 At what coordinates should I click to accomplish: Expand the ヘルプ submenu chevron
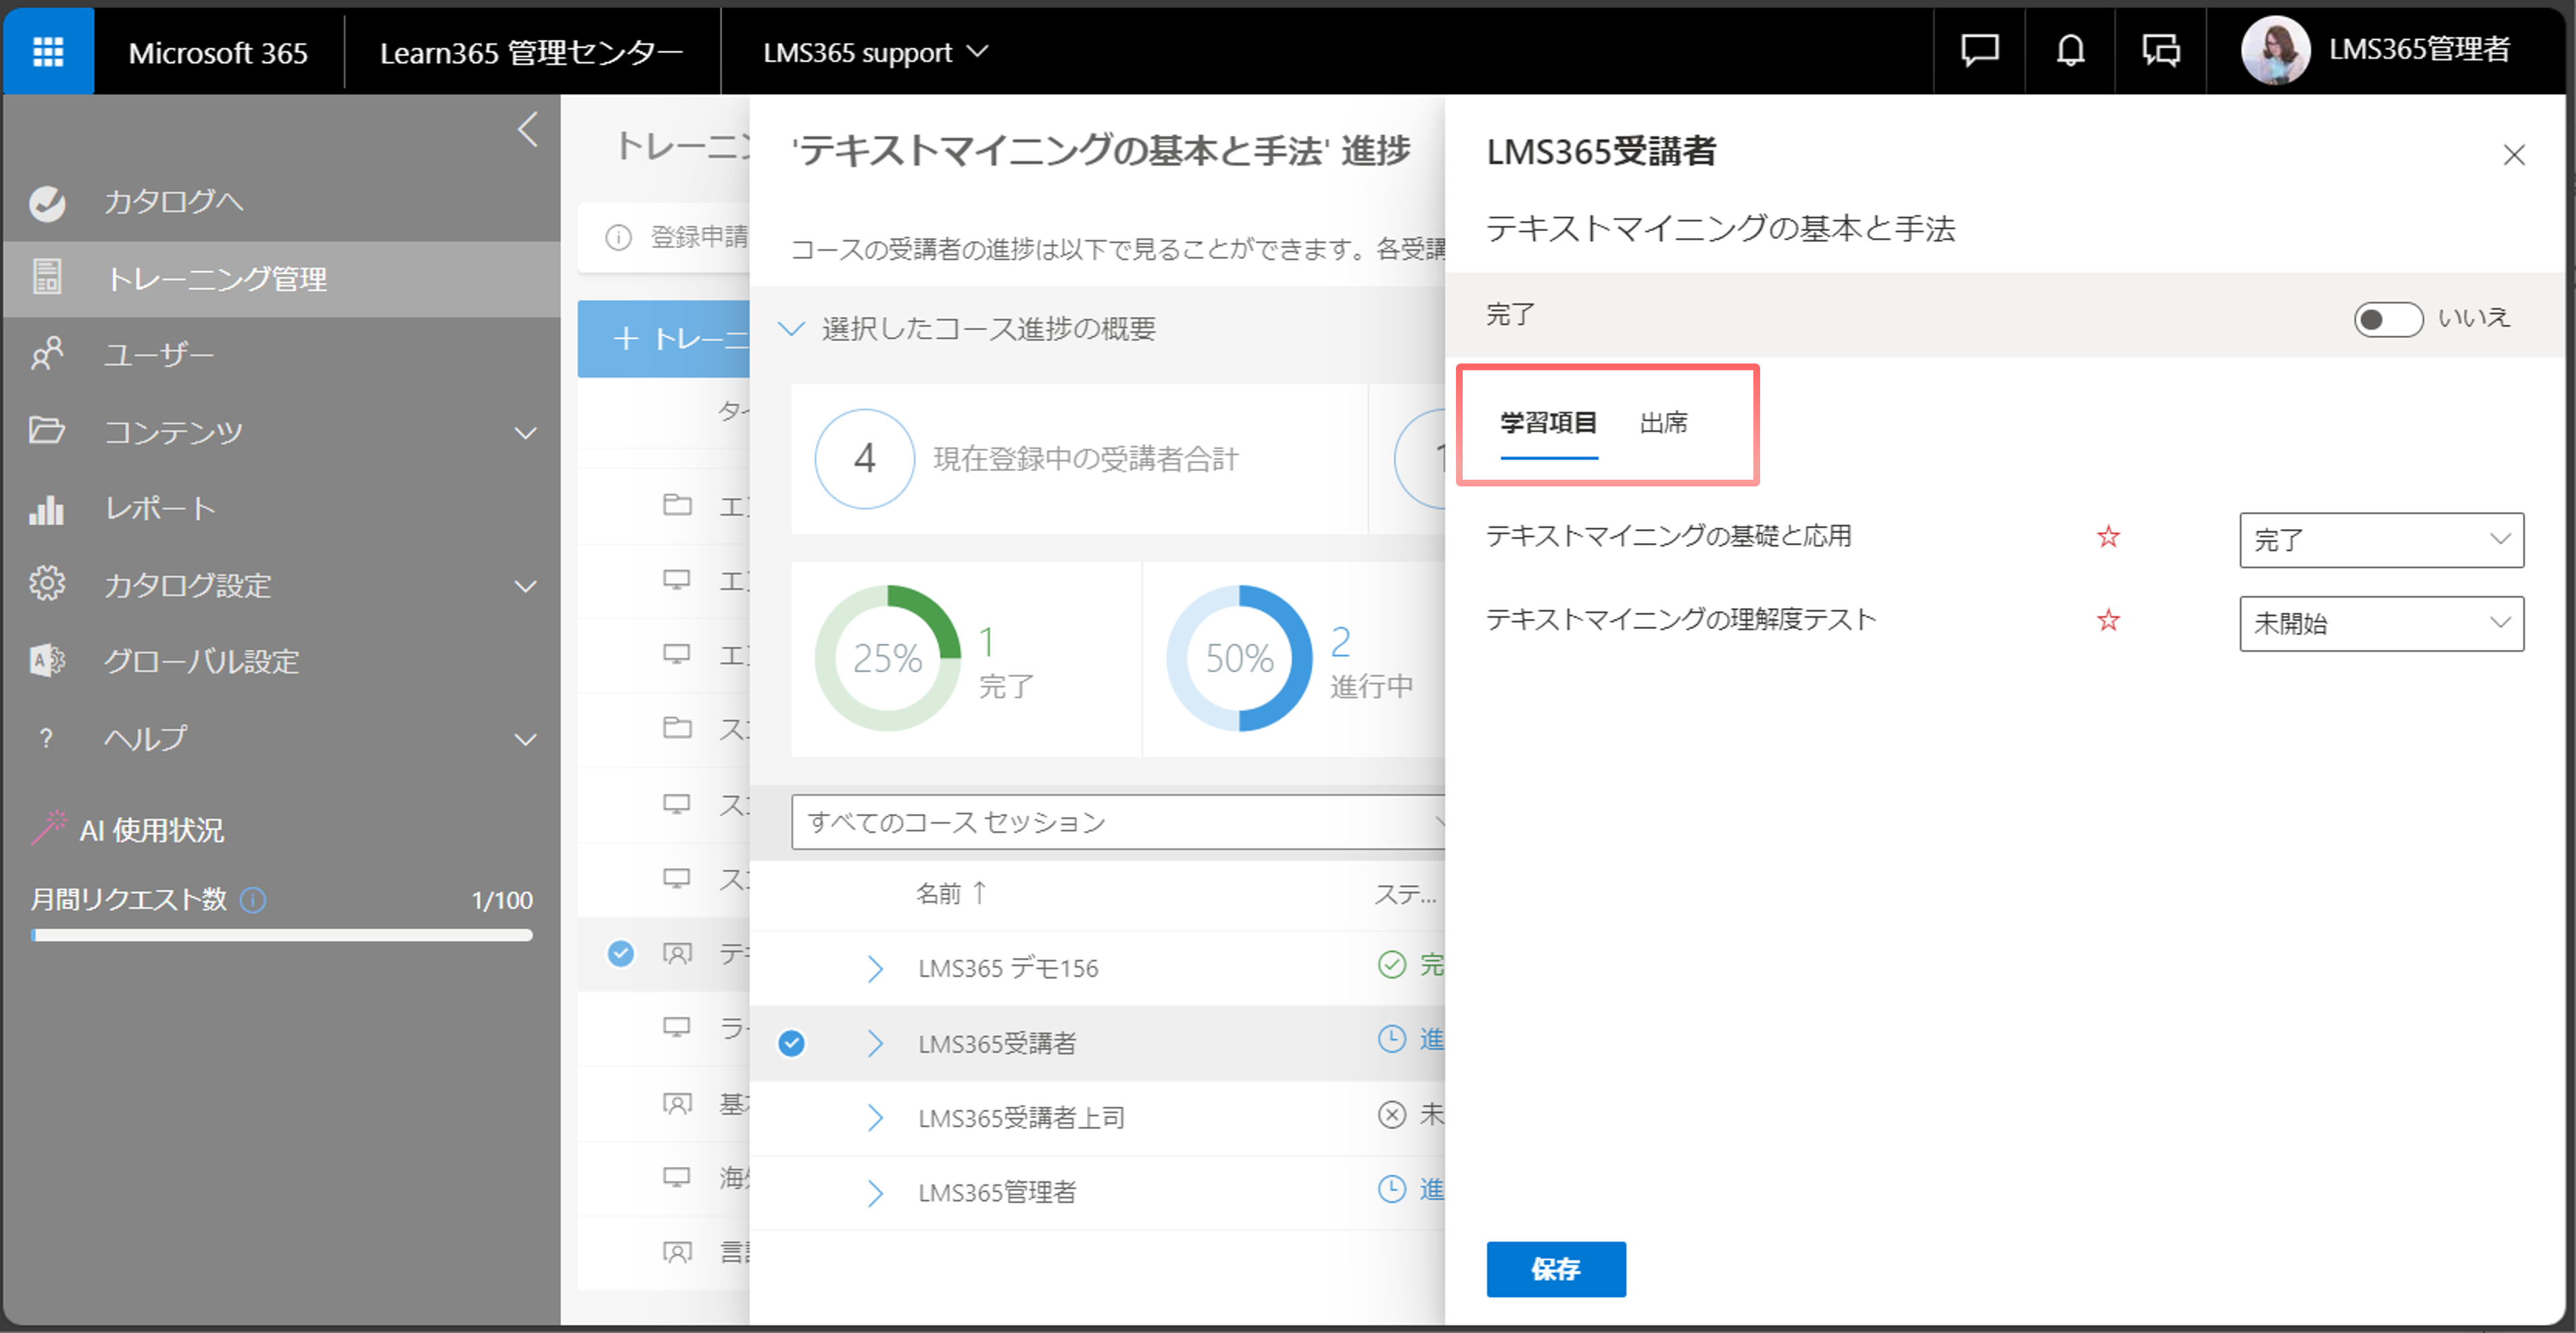tap(525, 739)
